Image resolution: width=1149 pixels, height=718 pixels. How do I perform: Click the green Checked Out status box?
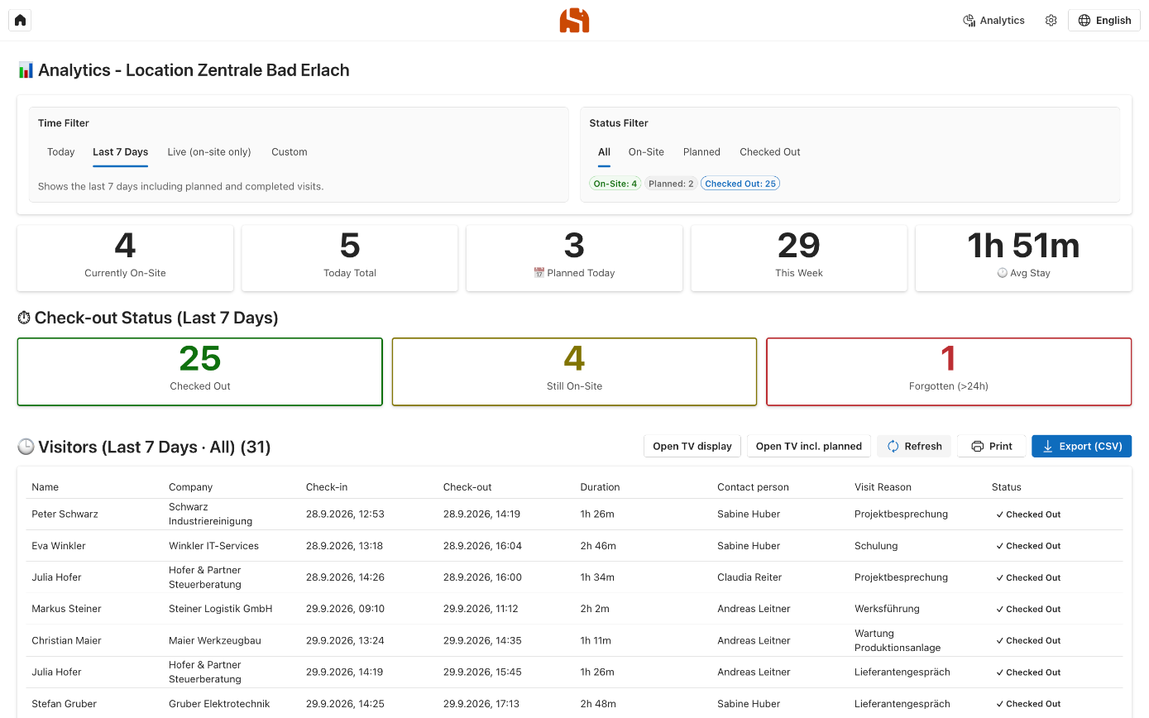point(200,371)
